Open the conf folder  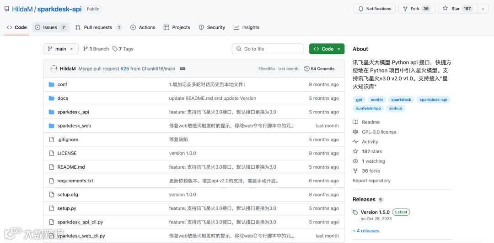pyautogui.click(x=62, y=84)
